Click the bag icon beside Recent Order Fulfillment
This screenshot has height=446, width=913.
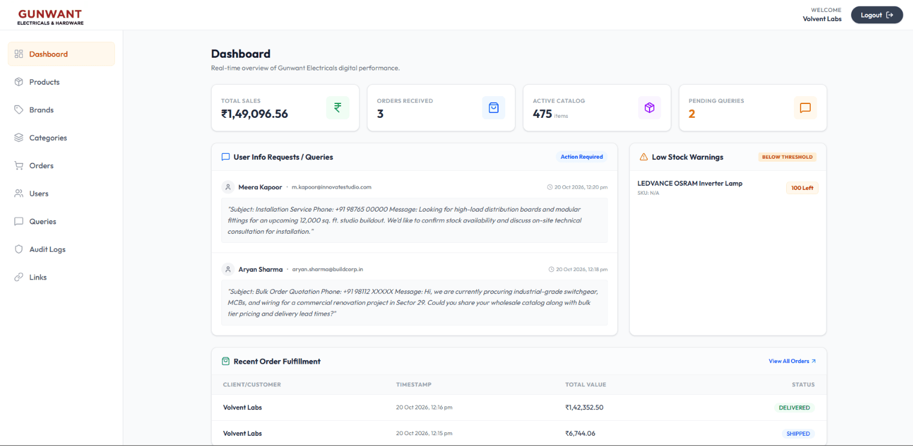pyautogui.click(x=226, y=361)
